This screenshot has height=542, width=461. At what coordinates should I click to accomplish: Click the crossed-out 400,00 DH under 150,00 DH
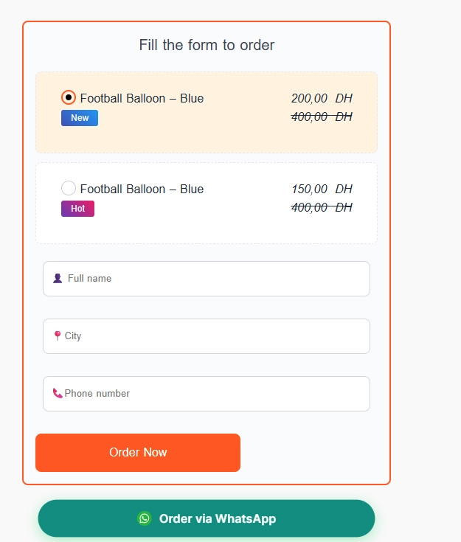click(x=322, y=207)
